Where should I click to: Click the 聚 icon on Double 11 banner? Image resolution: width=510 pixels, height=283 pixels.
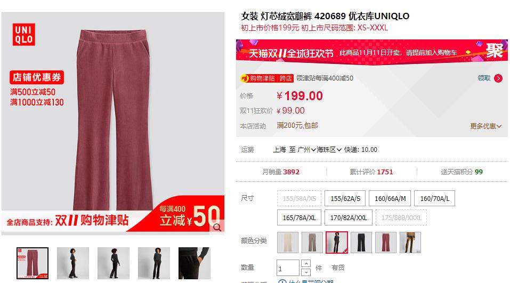pos(494,51)
